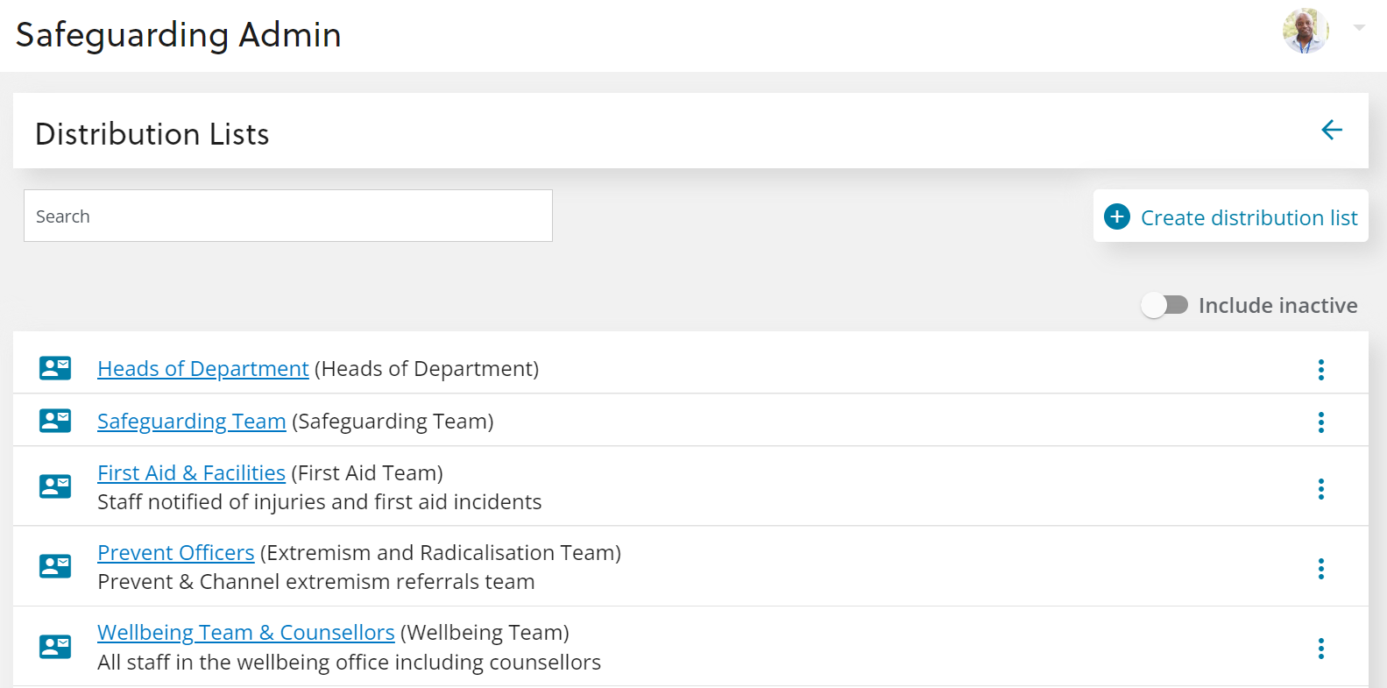Click the plus icon for creating a list

click(1116, 216)
